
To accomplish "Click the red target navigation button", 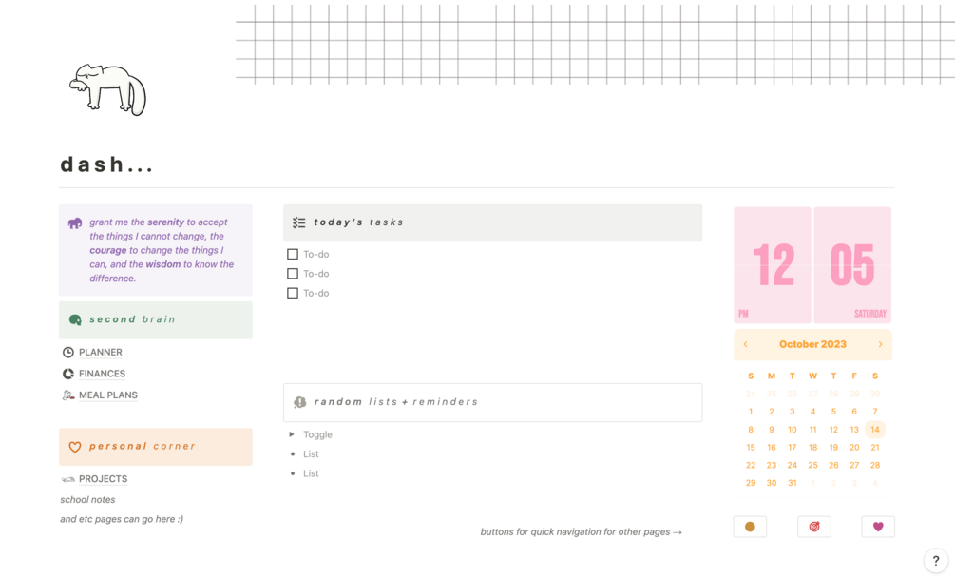I will pos(814,527).
